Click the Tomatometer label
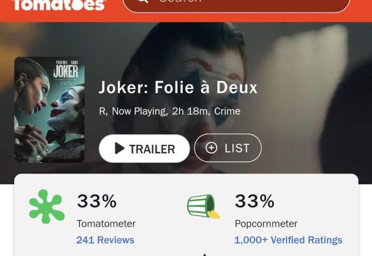The image size is (372, 256). click(x=106, y=224)
